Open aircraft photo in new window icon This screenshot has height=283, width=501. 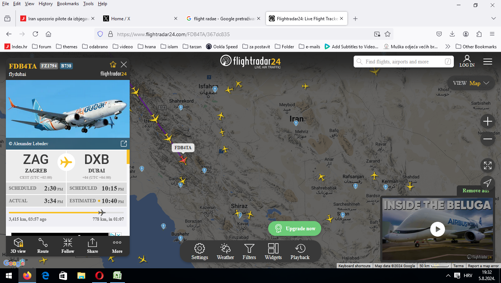(124, 143)
